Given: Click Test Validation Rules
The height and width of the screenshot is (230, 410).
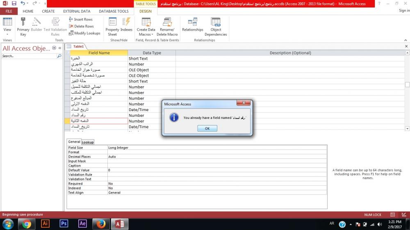Looking at the screenshot, I should (x=55, y=27).
